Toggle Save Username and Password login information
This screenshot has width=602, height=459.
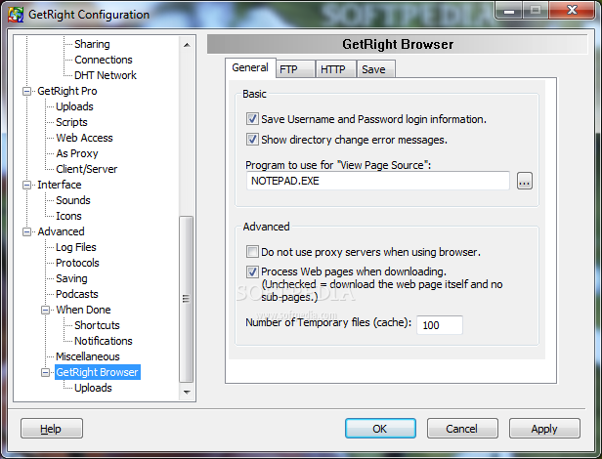click(x=252, y=119)
